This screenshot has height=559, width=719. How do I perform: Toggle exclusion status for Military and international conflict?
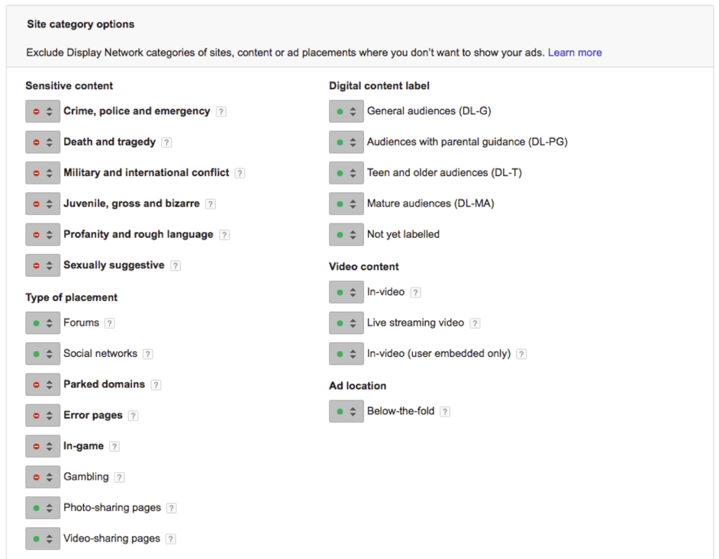click(43, 173)
